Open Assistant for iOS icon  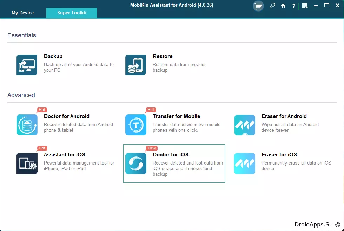pos(27,163)
